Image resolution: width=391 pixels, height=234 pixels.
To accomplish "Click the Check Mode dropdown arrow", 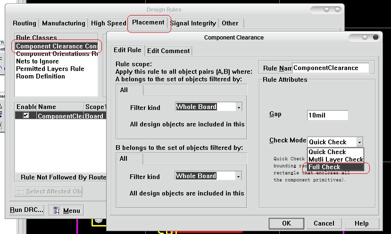I will tap(359, 142).
